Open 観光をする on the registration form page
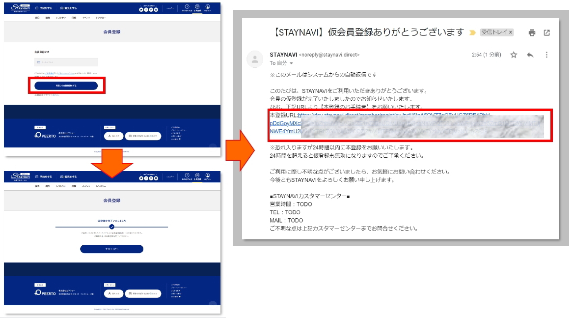 (x=68, y=8)
